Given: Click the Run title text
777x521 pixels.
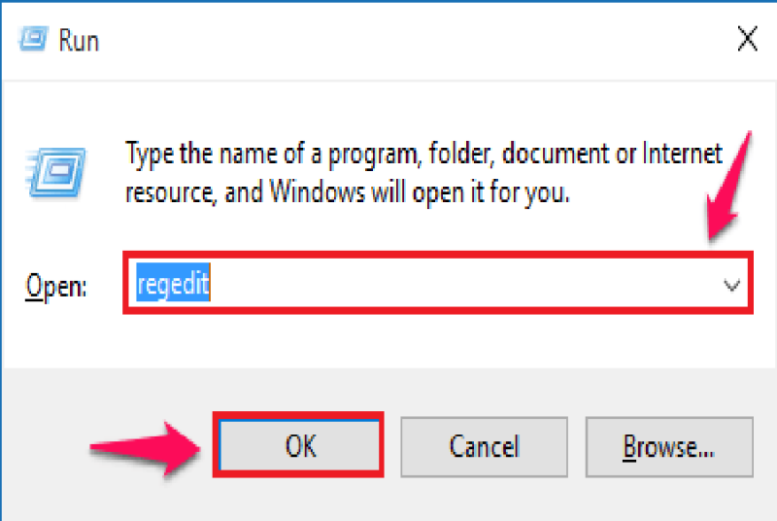Looking at the screenshot, I should coord(79,40).
